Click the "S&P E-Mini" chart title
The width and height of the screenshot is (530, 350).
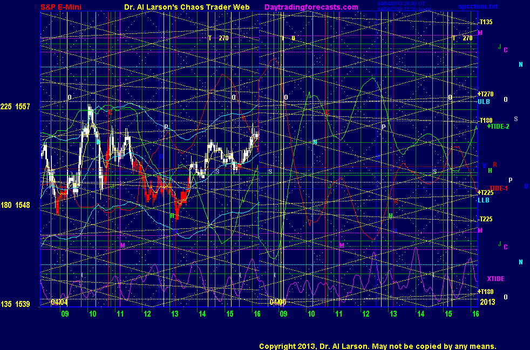click(61, 7)
